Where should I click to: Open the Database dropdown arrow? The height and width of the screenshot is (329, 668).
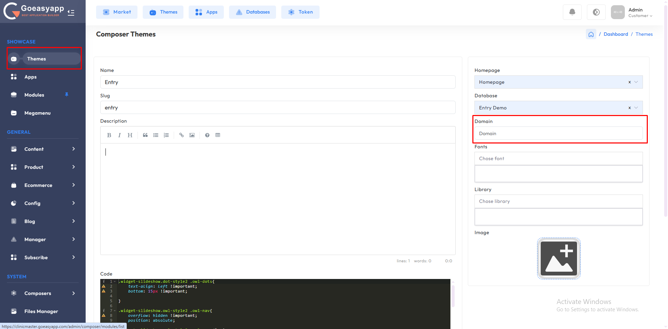[x=636, y=108]
